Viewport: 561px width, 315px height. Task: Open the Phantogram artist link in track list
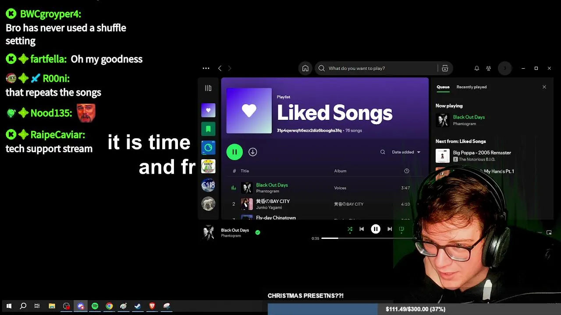(x=267, y=191)
